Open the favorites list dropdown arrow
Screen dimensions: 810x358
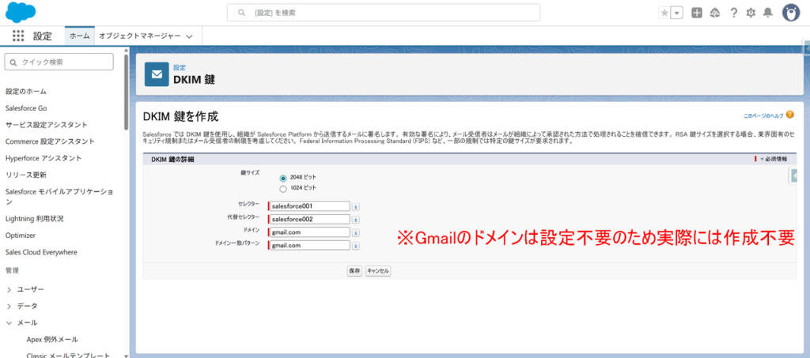(x=677, y=13)
